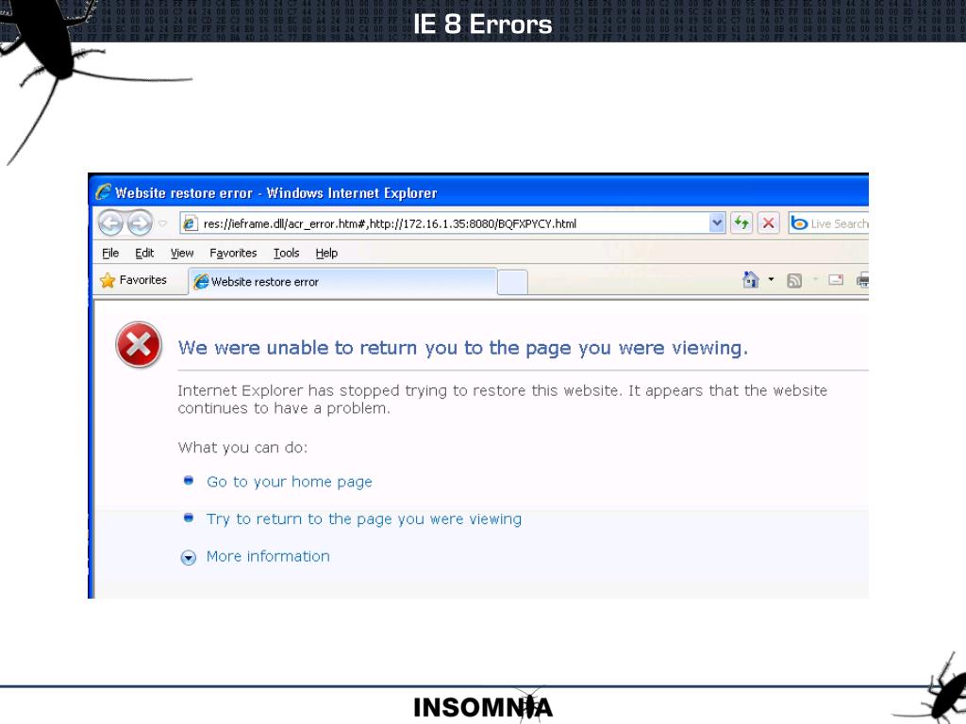This screenshot has height=724, width=966.
Task: Click the red Stop loading icon
Action: 768,222
